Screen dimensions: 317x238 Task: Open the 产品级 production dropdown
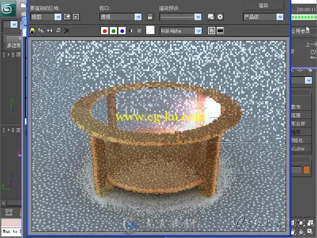click(x=263, y=17)
